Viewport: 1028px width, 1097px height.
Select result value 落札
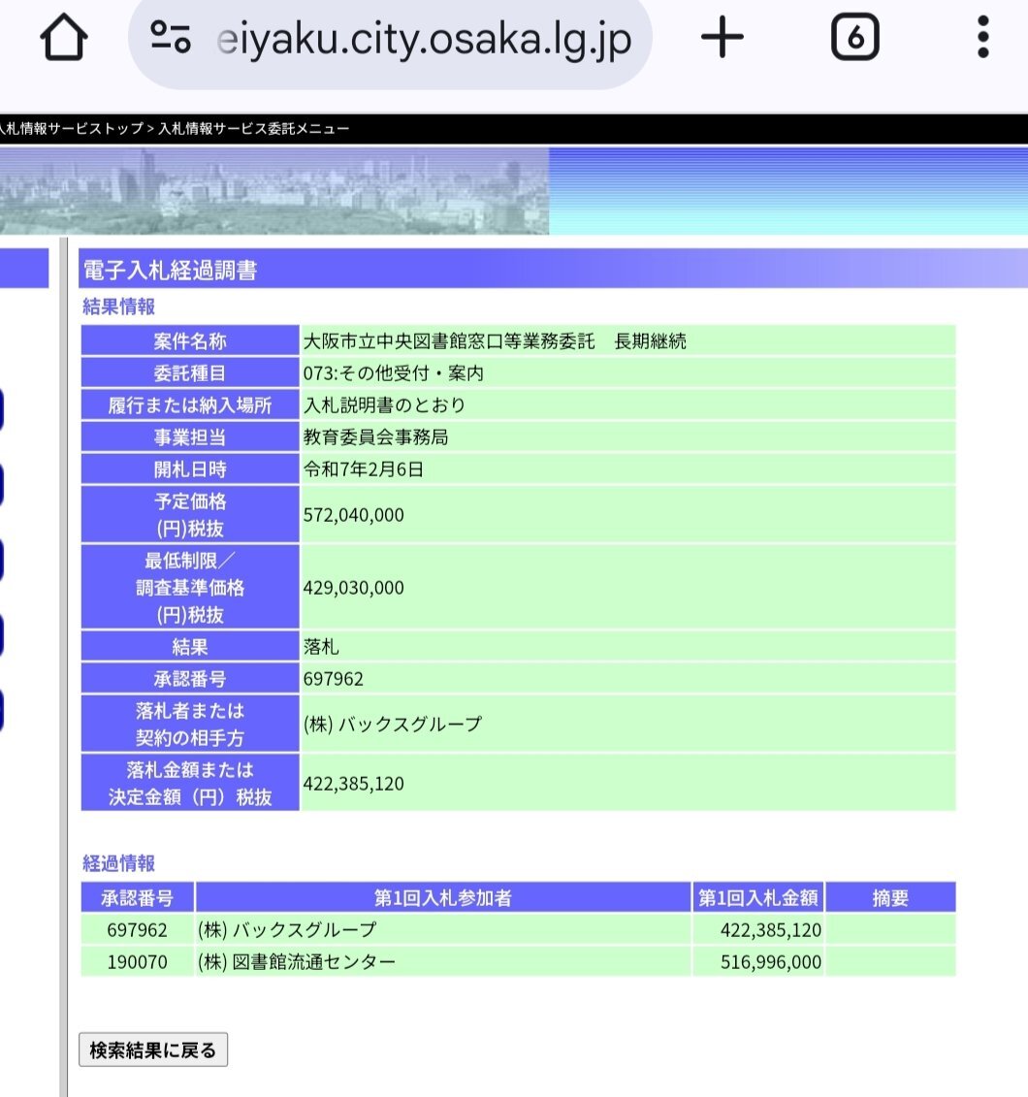(321, 646)
